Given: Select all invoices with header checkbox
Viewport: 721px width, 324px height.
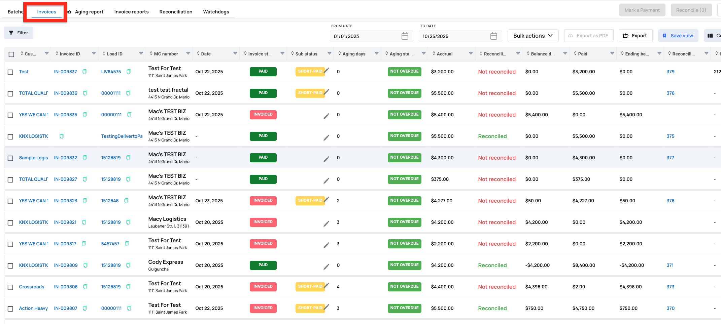Looking at the screenshot, I should [x=11, y=54].
